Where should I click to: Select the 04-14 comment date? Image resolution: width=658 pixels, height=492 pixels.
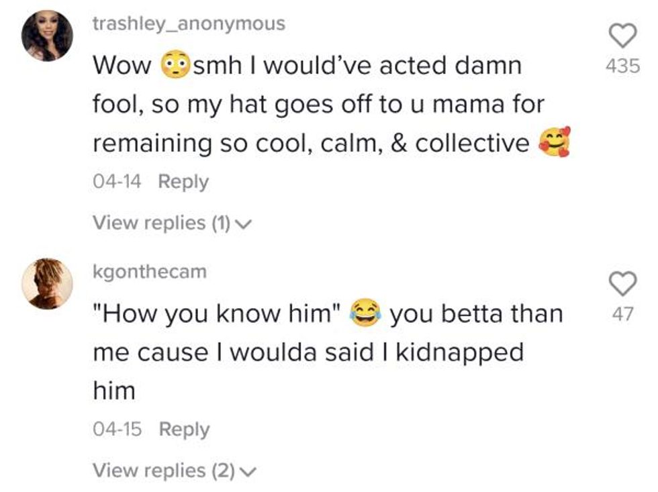click(117, 182)
